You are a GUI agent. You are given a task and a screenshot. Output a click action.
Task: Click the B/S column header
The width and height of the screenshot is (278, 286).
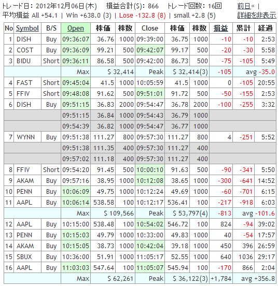(x=51, y=28)
